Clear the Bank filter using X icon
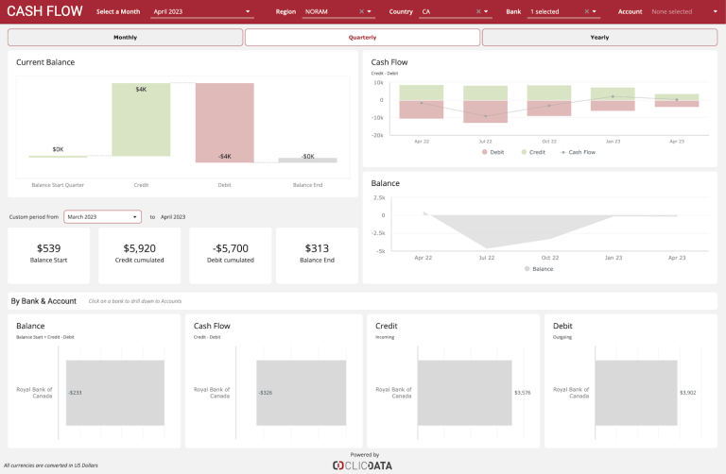The image size is (726, 474). pos(586,12)
